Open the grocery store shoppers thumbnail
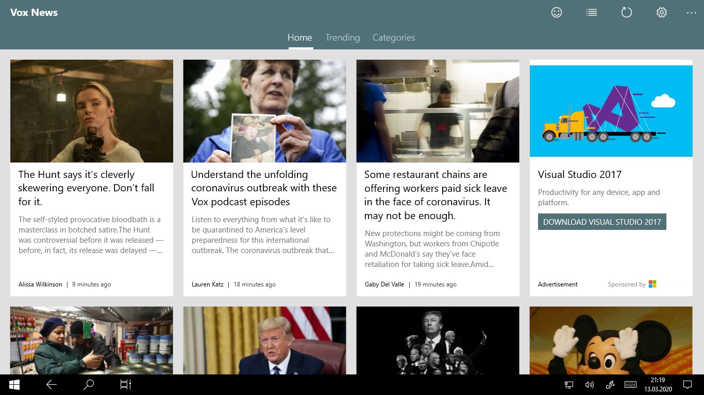 pyautogui.click(x=92, y=340)
